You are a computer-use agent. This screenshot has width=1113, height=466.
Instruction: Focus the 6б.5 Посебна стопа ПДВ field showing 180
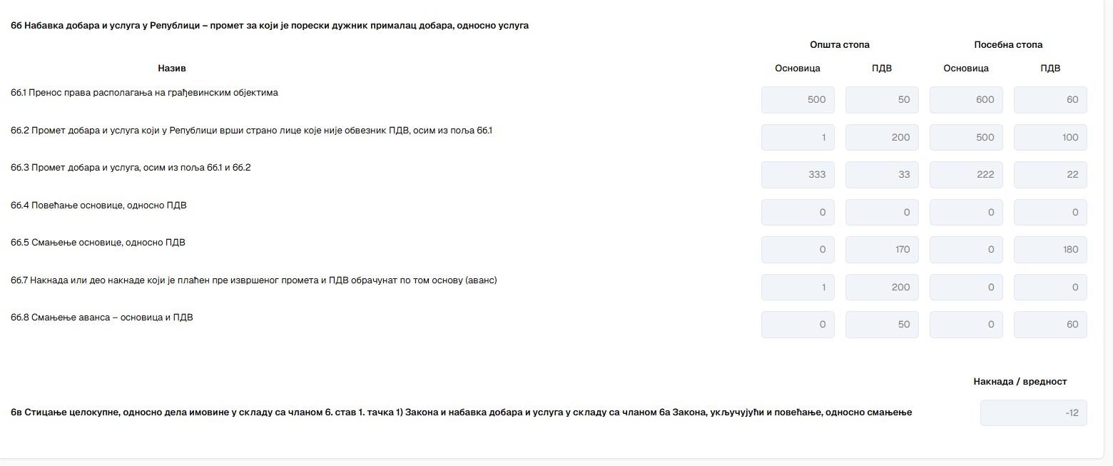point(1050,250)
